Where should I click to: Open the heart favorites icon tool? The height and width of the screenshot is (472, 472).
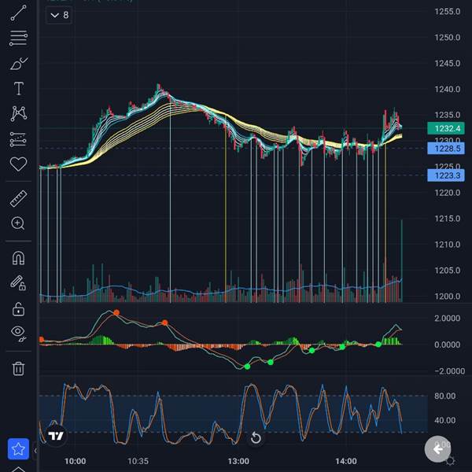click(18, 164)
